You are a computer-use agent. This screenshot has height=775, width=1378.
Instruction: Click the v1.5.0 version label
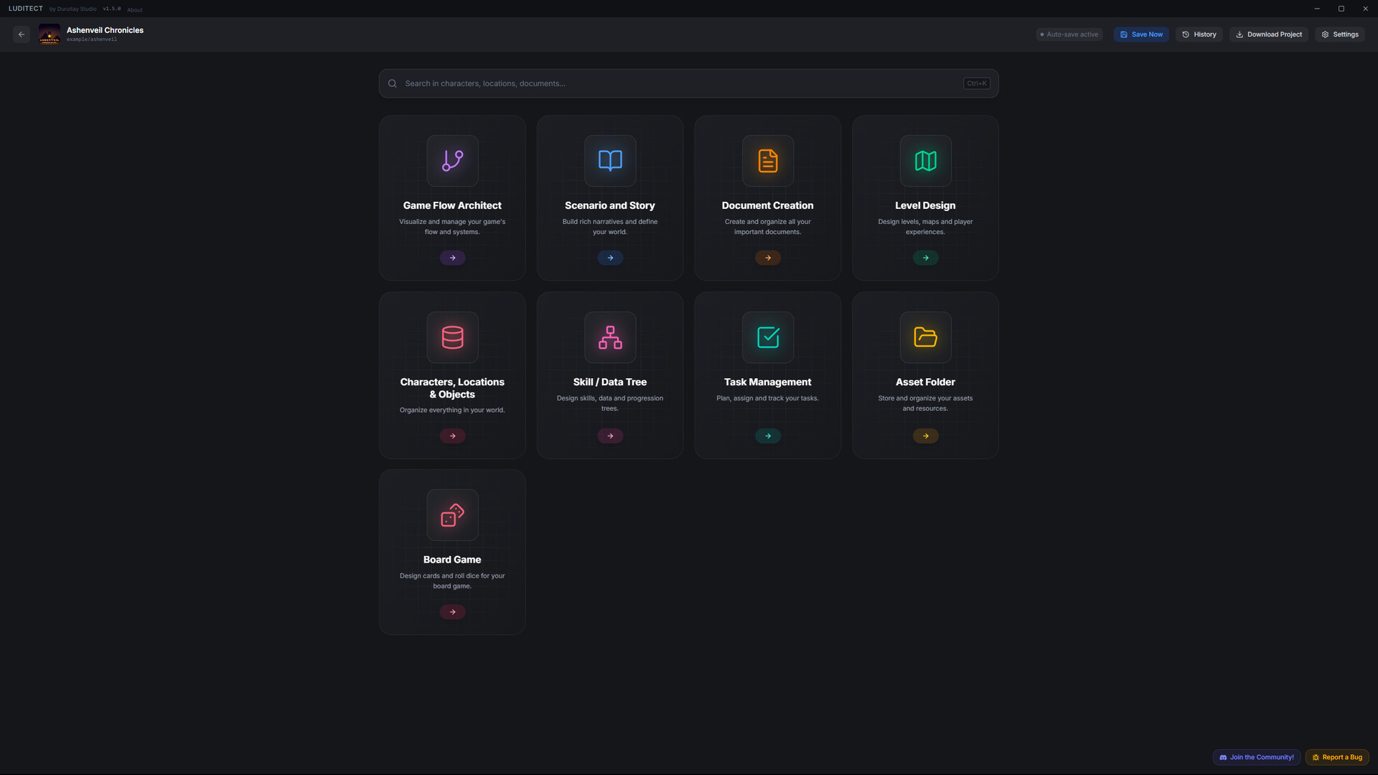tap(112, 9)
